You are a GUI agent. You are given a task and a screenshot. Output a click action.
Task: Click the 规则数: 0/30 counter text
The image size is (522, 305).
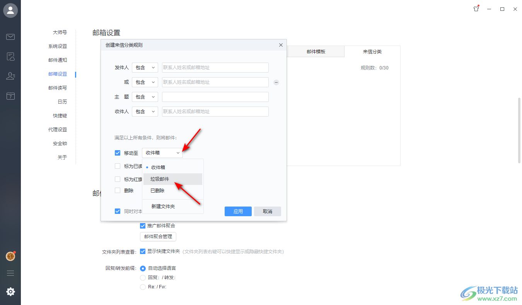point(375,68)
